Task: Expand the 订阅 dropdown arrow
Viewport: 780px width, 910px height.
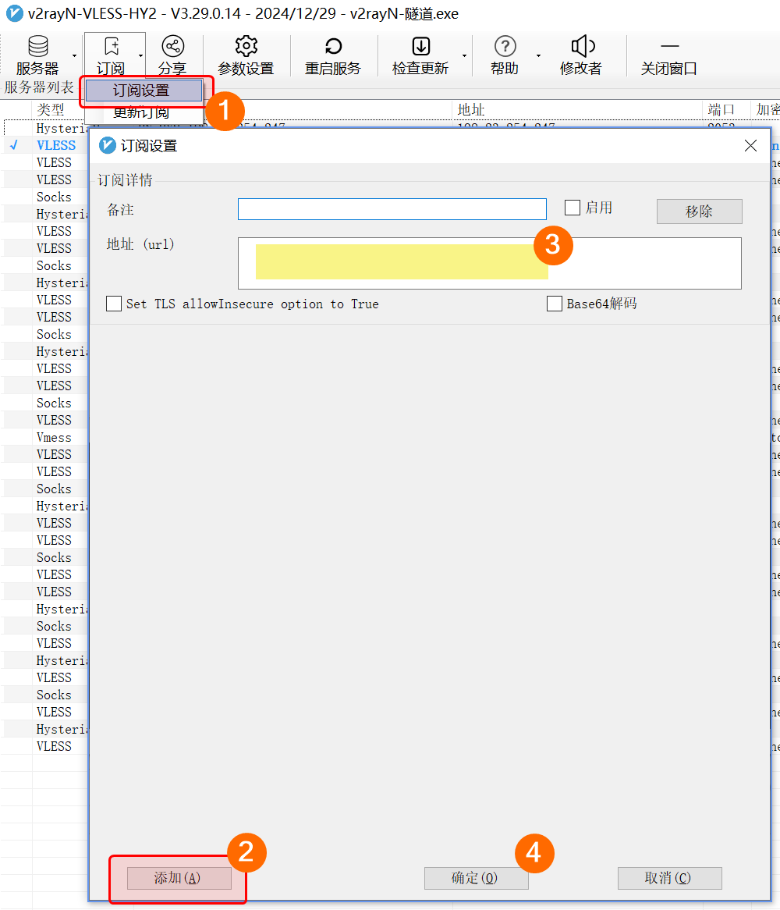Action: pos(141,55)
